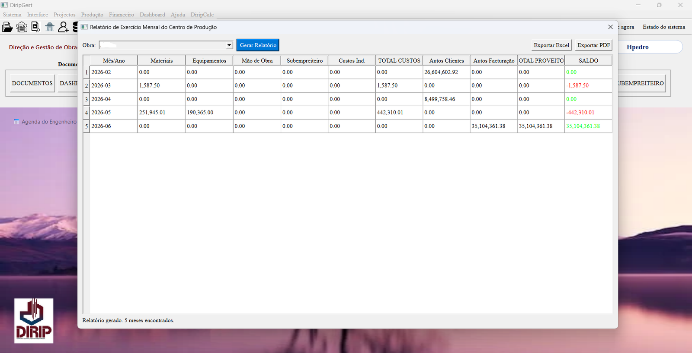Sort by the SALDO column header
This screenshot has width=692, height=353.
(x=588, y=60)
